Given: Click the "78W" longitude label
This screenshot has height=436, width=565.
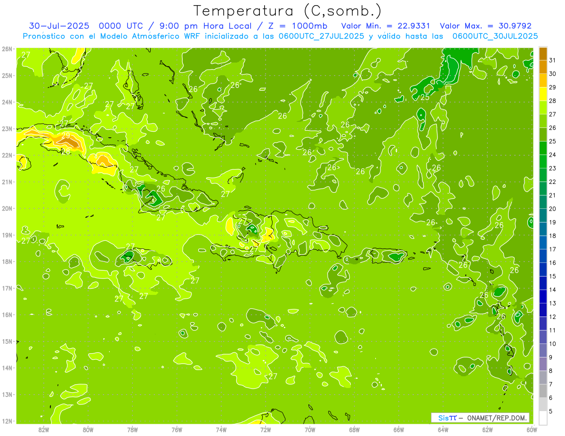Looking at the screenshot, I should [x=132, y=429].
